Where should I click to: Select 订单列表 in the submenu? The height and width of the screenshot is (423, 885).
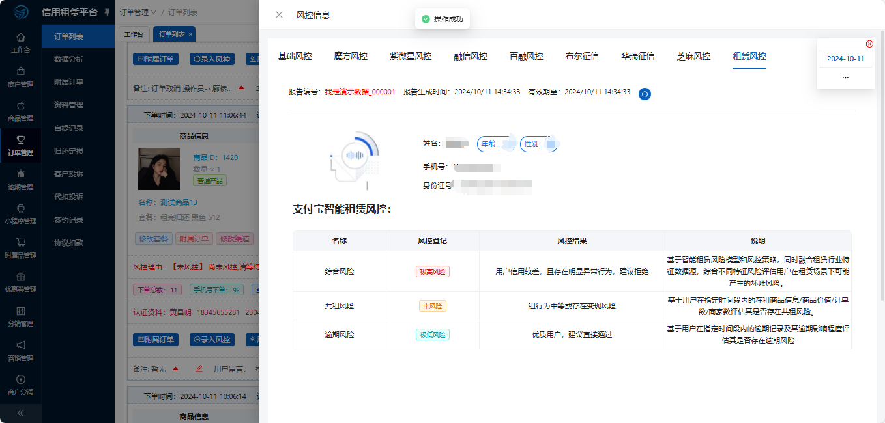tap(78, 36)
